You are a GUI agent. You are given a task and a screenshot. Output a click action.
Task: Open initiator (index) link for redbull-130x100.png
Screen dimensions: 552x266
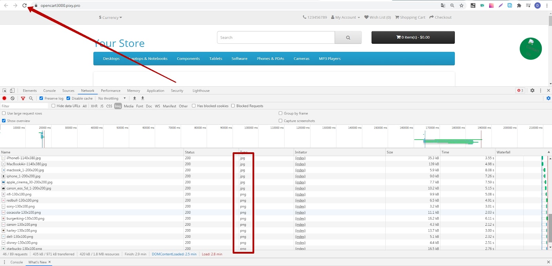[x=300, y=201]
